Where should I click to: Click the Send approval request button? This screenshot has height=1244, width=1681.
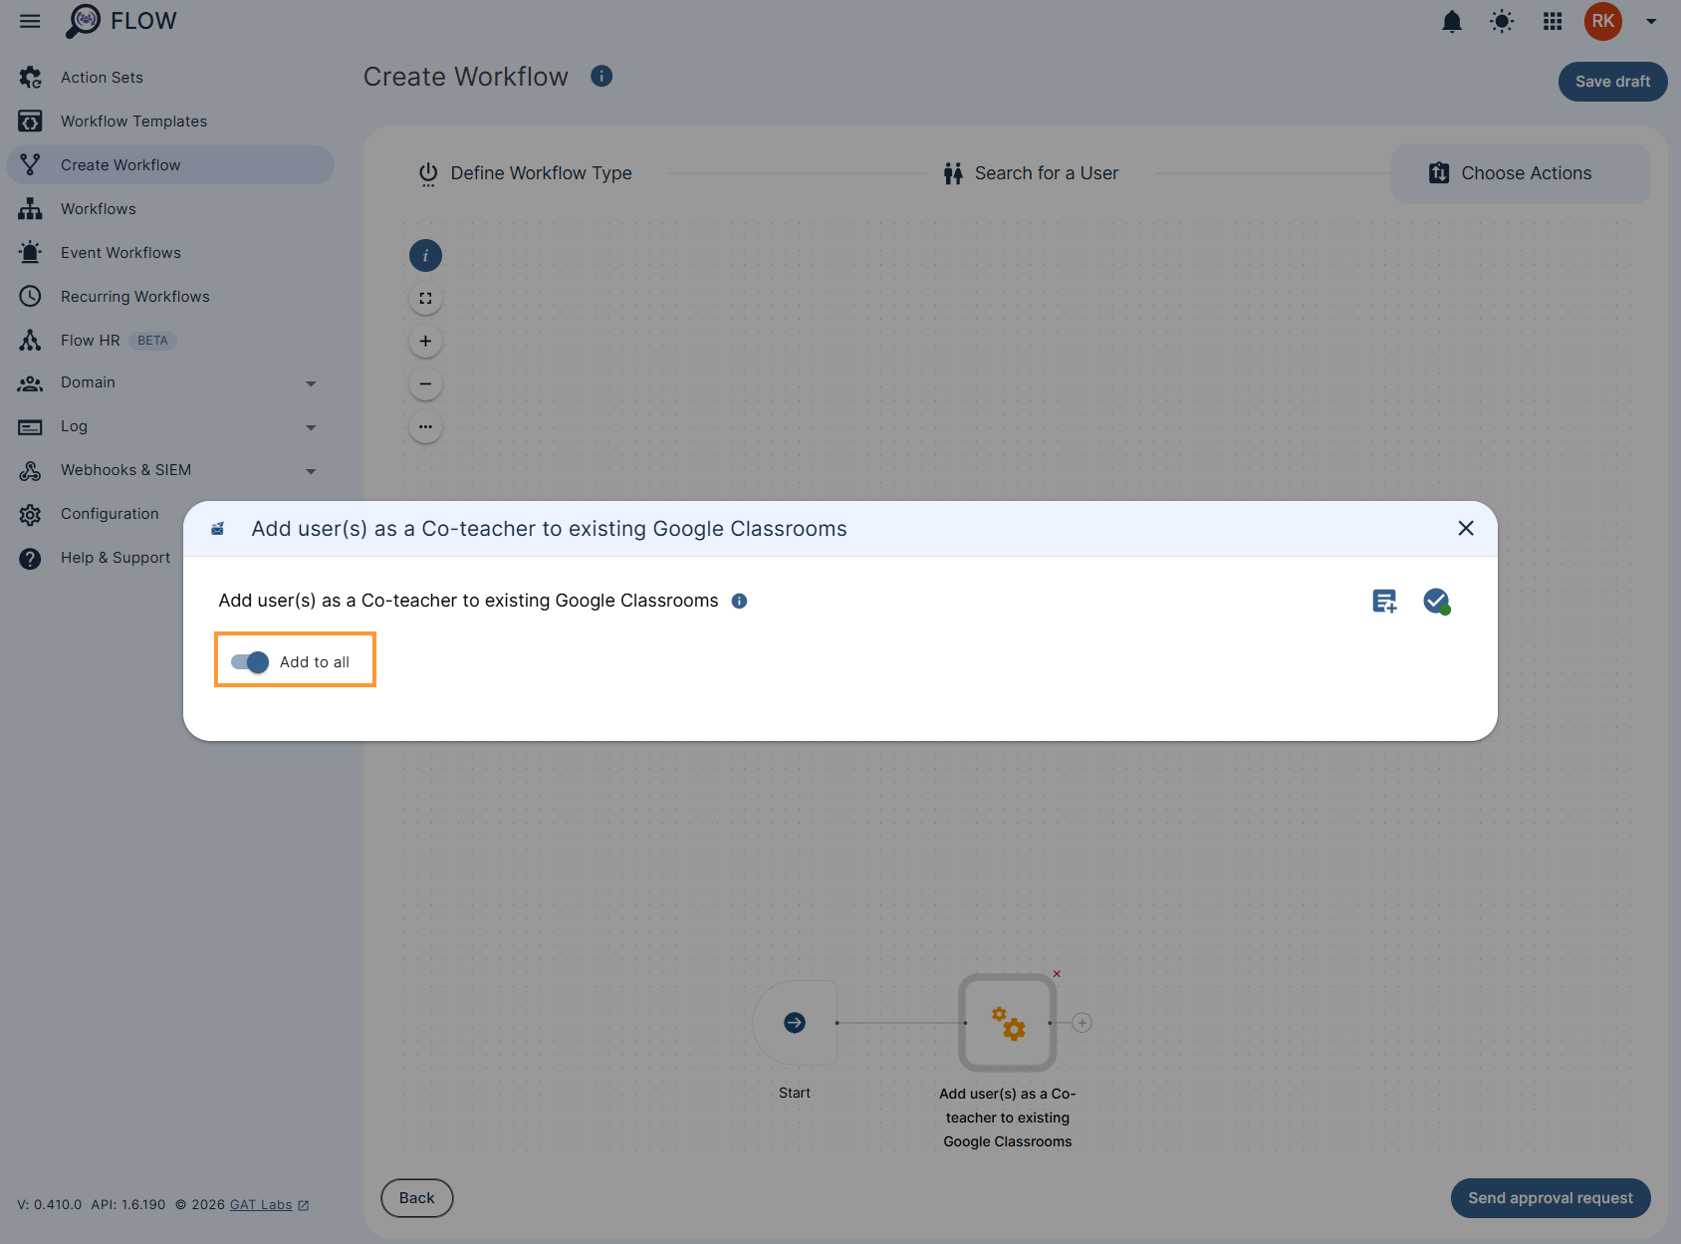(x=1550, y=1198)
